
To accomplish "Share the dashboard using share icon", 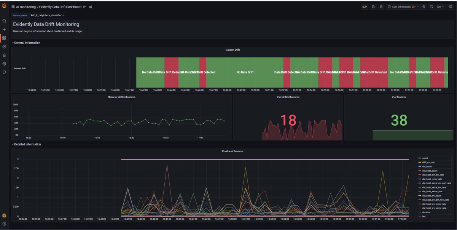I will (90, 7).
